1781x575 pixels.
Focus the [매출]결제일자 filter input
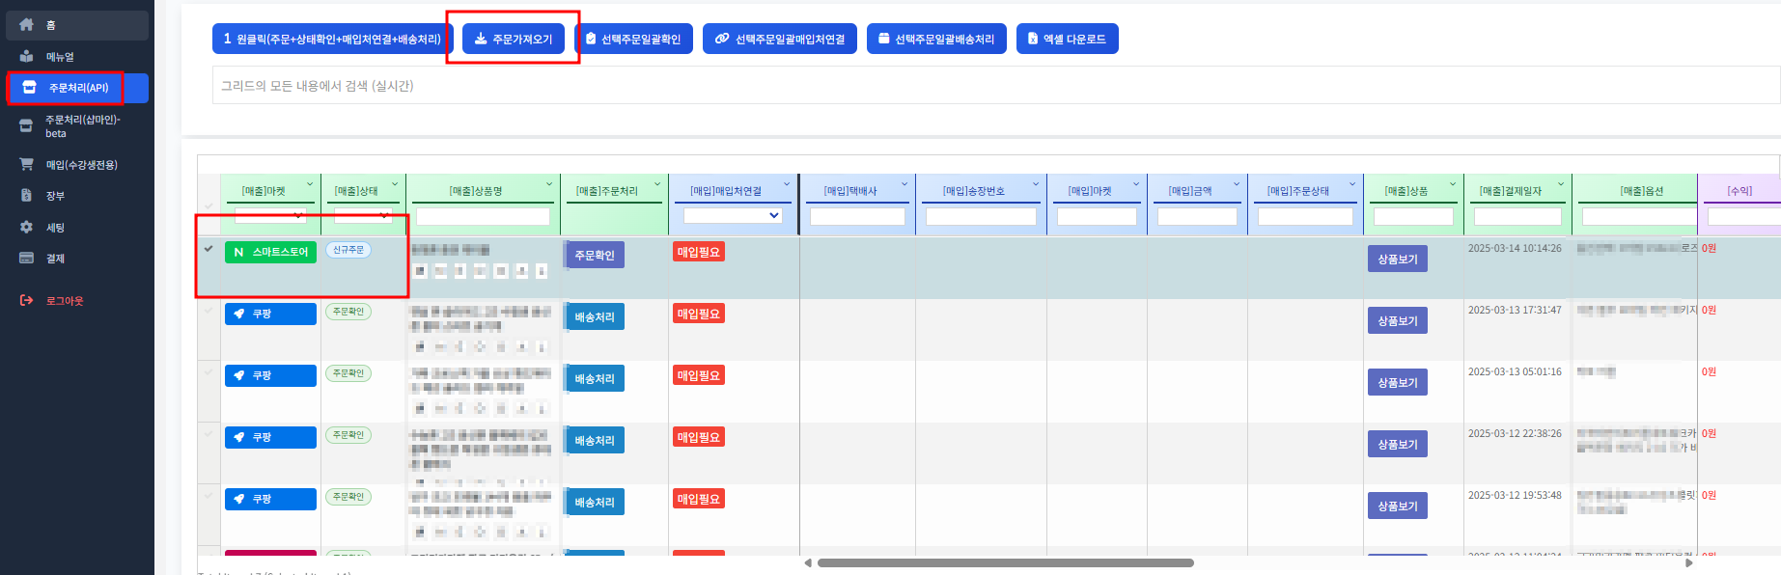point(1517,217)
